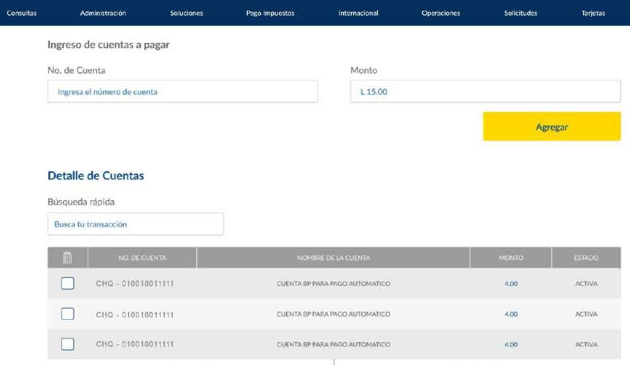Click the NOMBRE DE LA CUENTA column header
Screen dimensions: 630x365
tap(334, 258)
